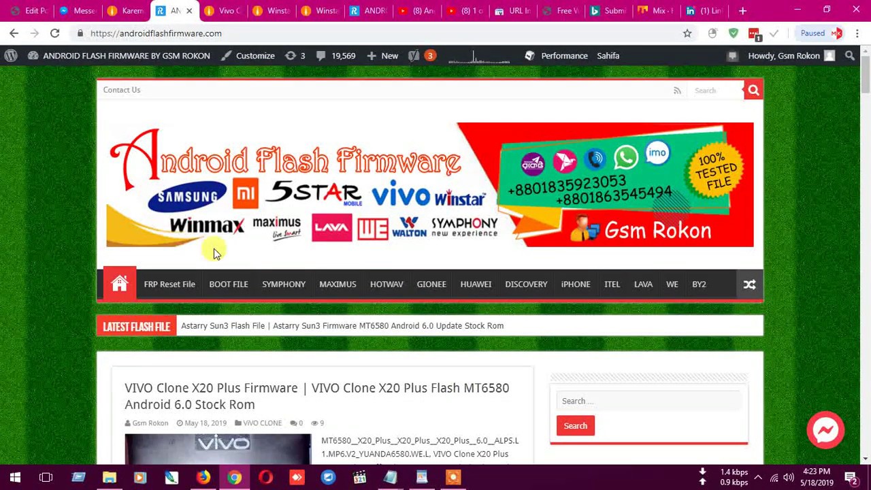This screenshot has width=871, height=490.
Task: Click the green shield extension icon
Action: (733, 33)
